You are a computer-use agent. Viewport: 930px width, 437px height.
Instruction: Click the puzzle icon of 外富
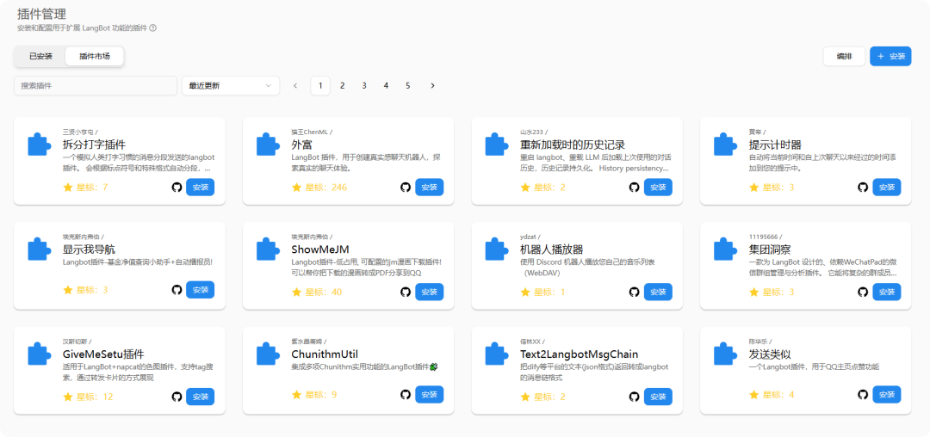click(268, 145)
